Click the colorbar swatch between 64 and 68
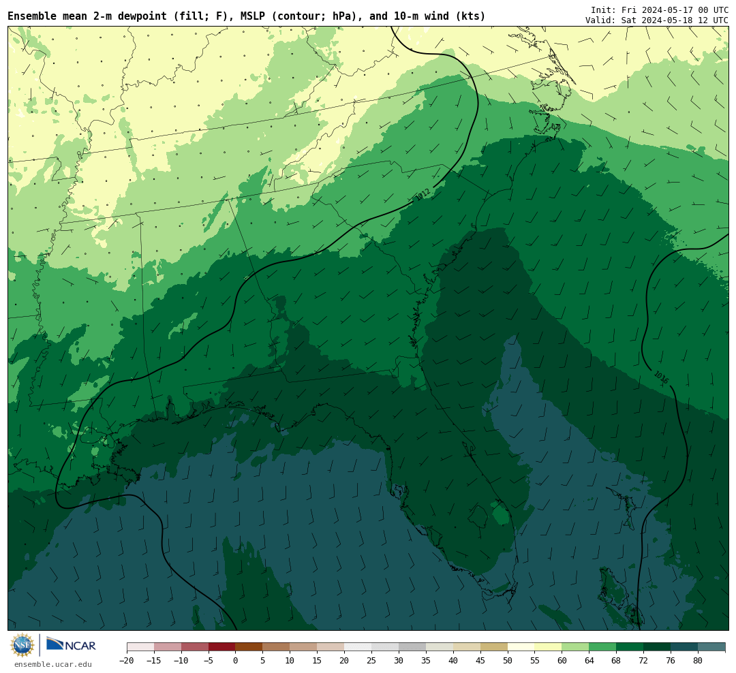 (x=602, y=647)
